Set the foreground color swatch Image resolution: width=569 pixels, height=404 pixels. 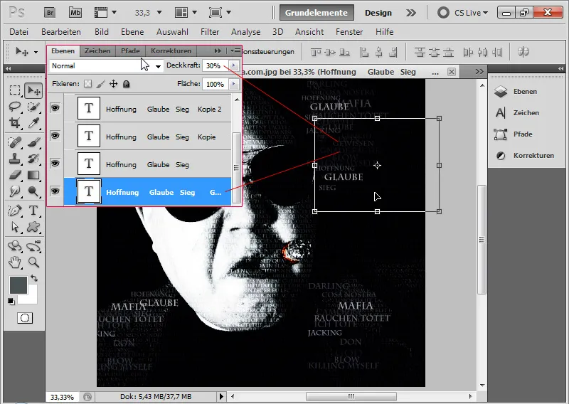click(18, 285)
